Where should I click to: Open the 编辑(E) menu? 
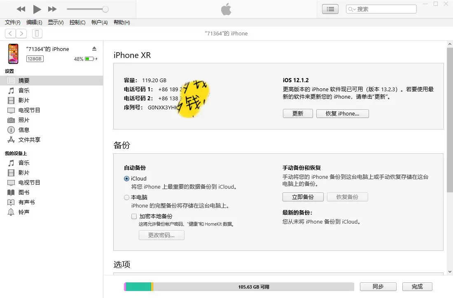(34, 23)
